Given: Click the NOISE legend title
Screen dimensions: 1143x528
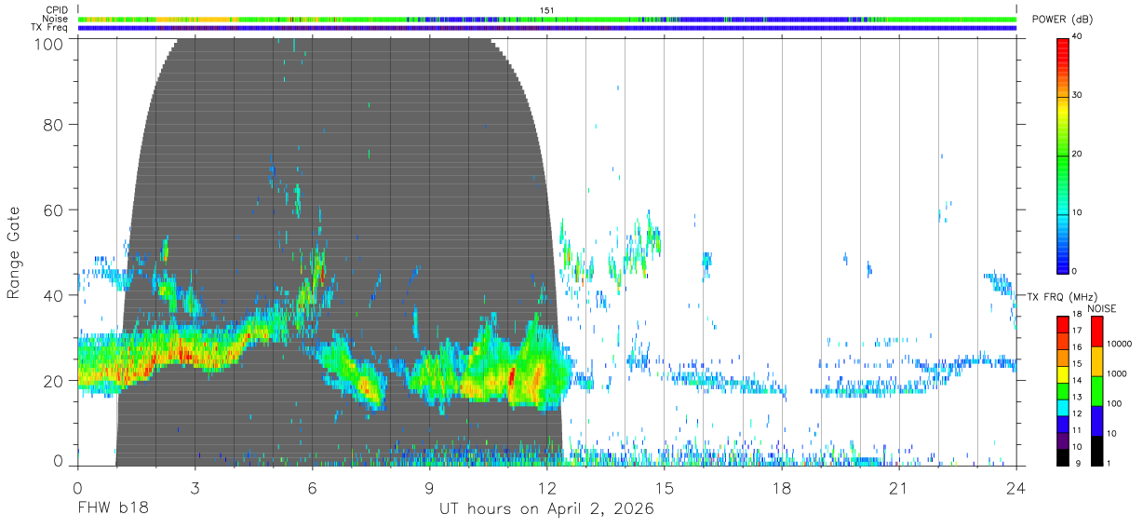Looking at the screenshot, I should (1101, 308).
